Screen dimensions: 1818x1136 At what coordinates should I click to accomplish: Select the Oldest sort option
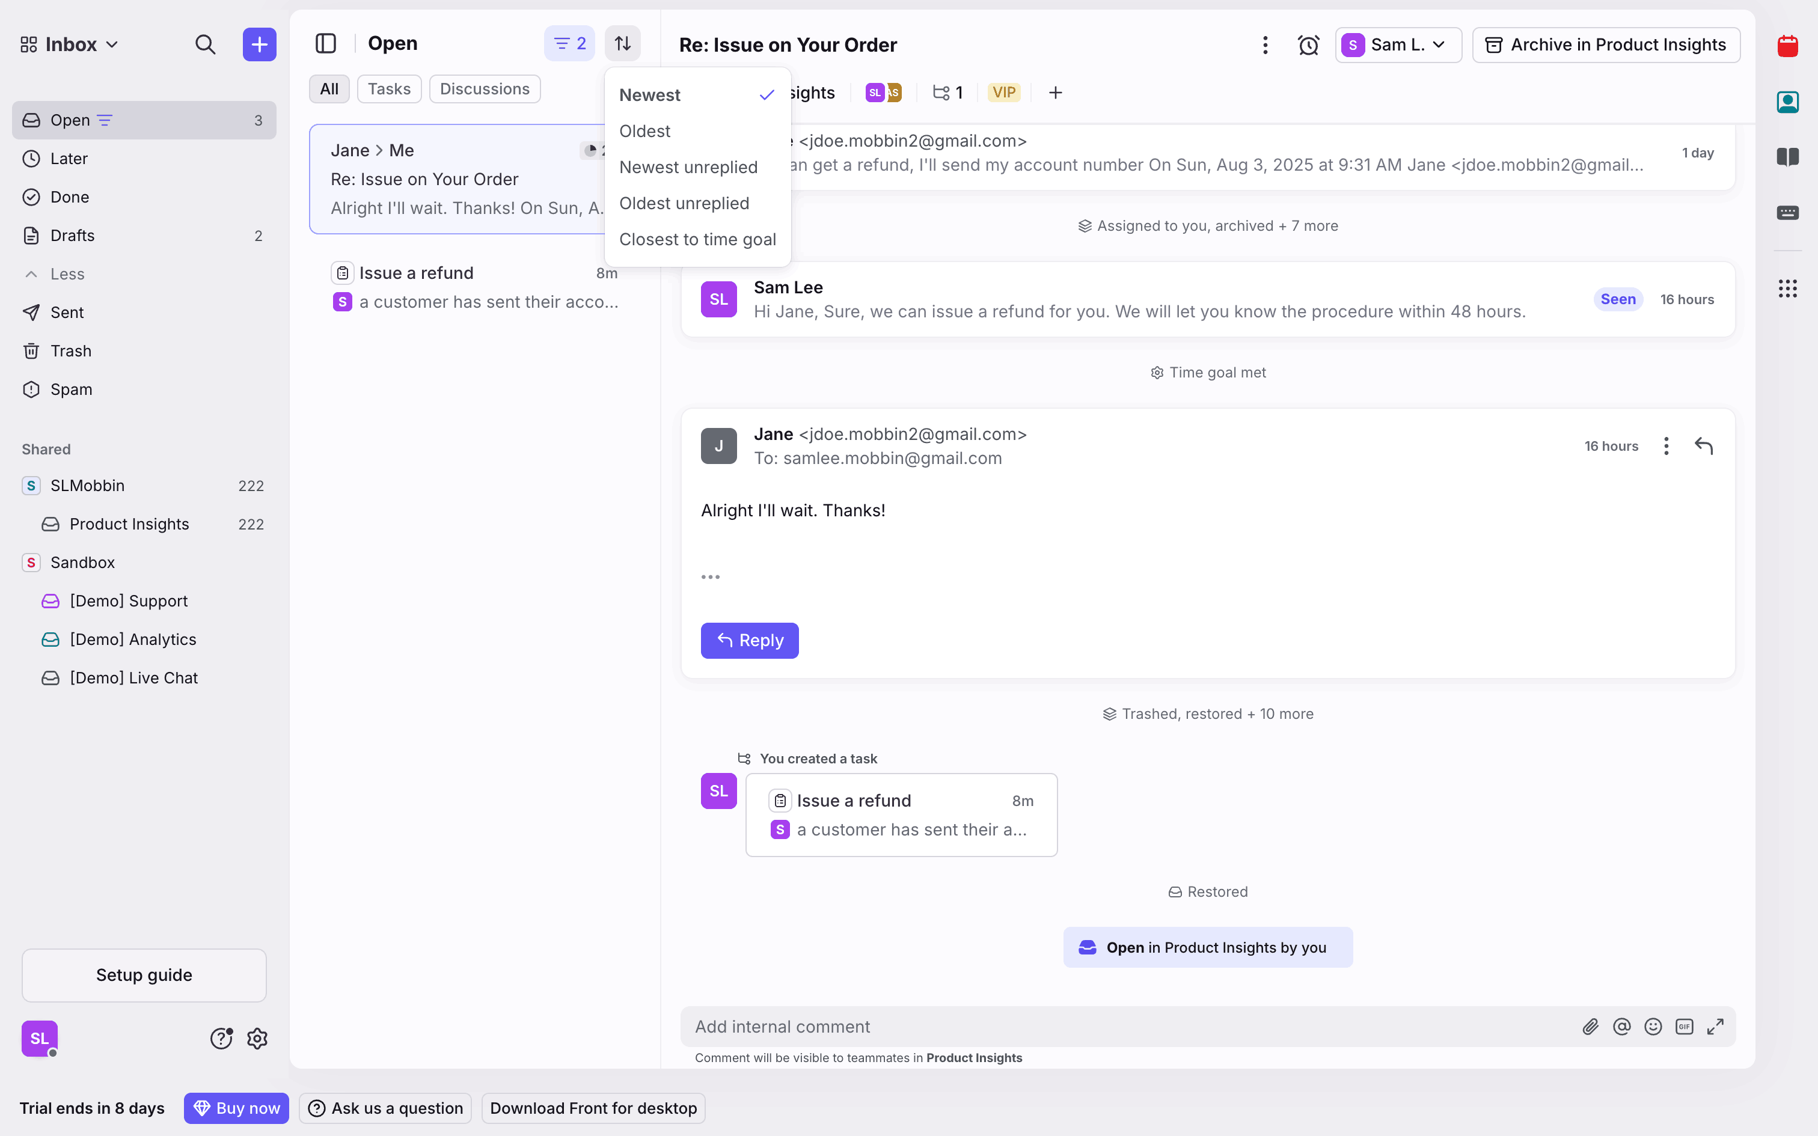(x=644, y=131)
